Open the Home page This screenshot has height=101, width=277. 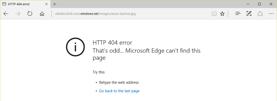tap(42, 14)
